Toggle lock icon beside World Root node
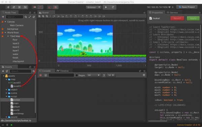The width and height of the screenshot is (202, 127). coord(2,33)
